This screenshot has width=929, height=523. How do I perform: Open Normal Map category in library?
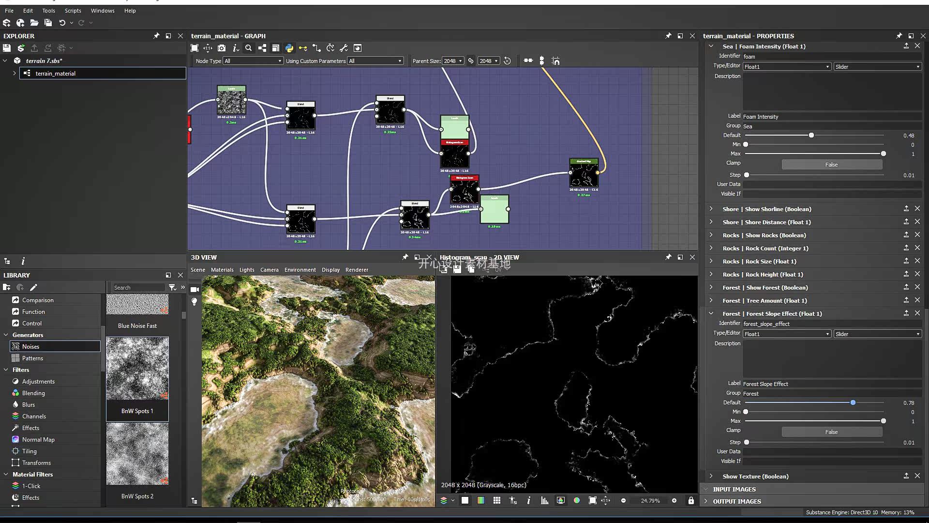click(38, 440)
